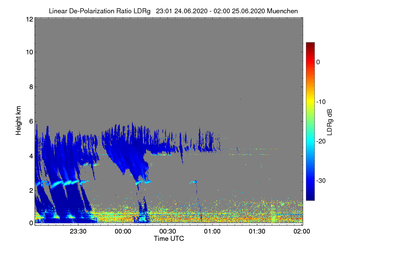Select the '01:30' time tick label

tap(257, 231)
